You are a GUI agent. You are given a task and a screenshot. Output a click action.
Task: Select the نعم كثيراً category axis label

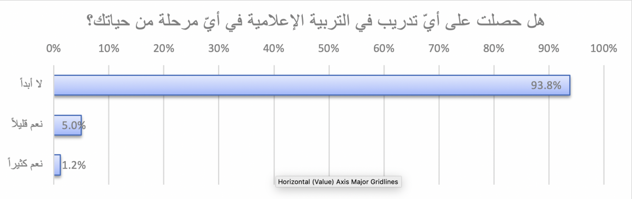pos(29,165)
